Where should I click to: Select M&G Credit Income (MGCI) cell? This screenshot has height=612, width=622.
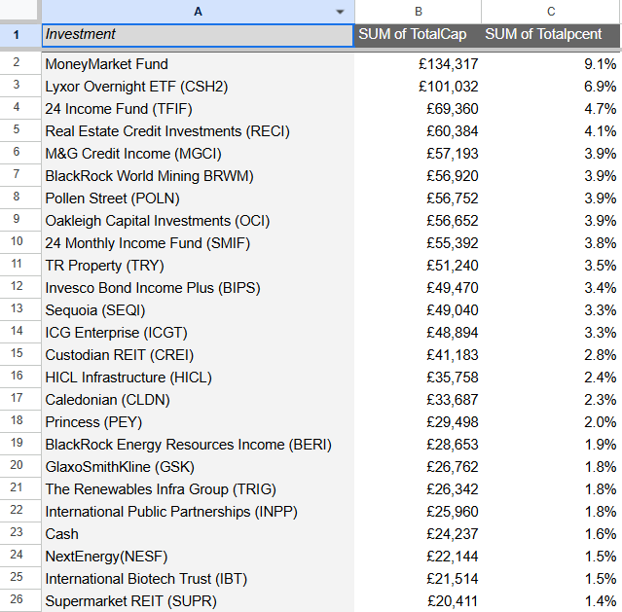[x=198, y=154]
